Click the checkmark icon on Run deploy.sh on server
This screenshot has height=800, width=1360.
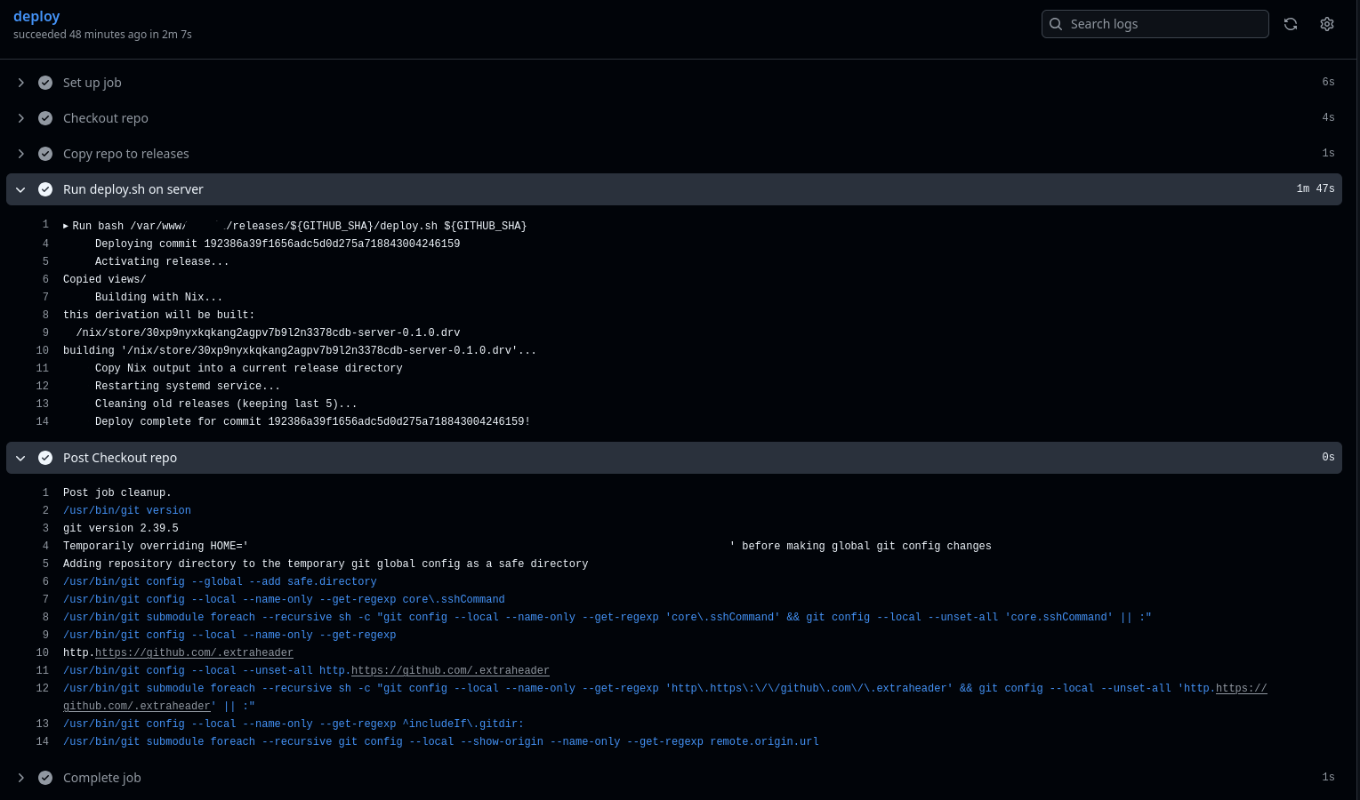click(45, 188)
